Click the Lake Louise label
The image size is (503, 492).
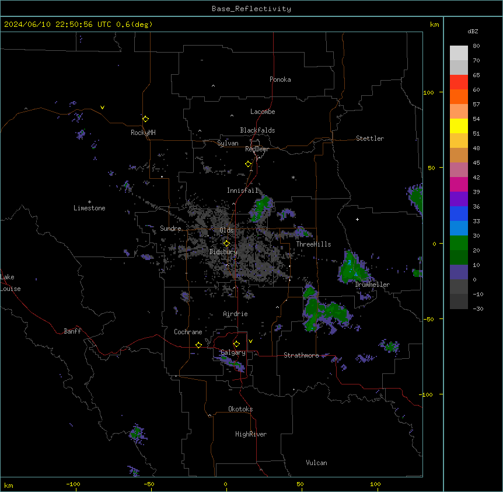11,283
